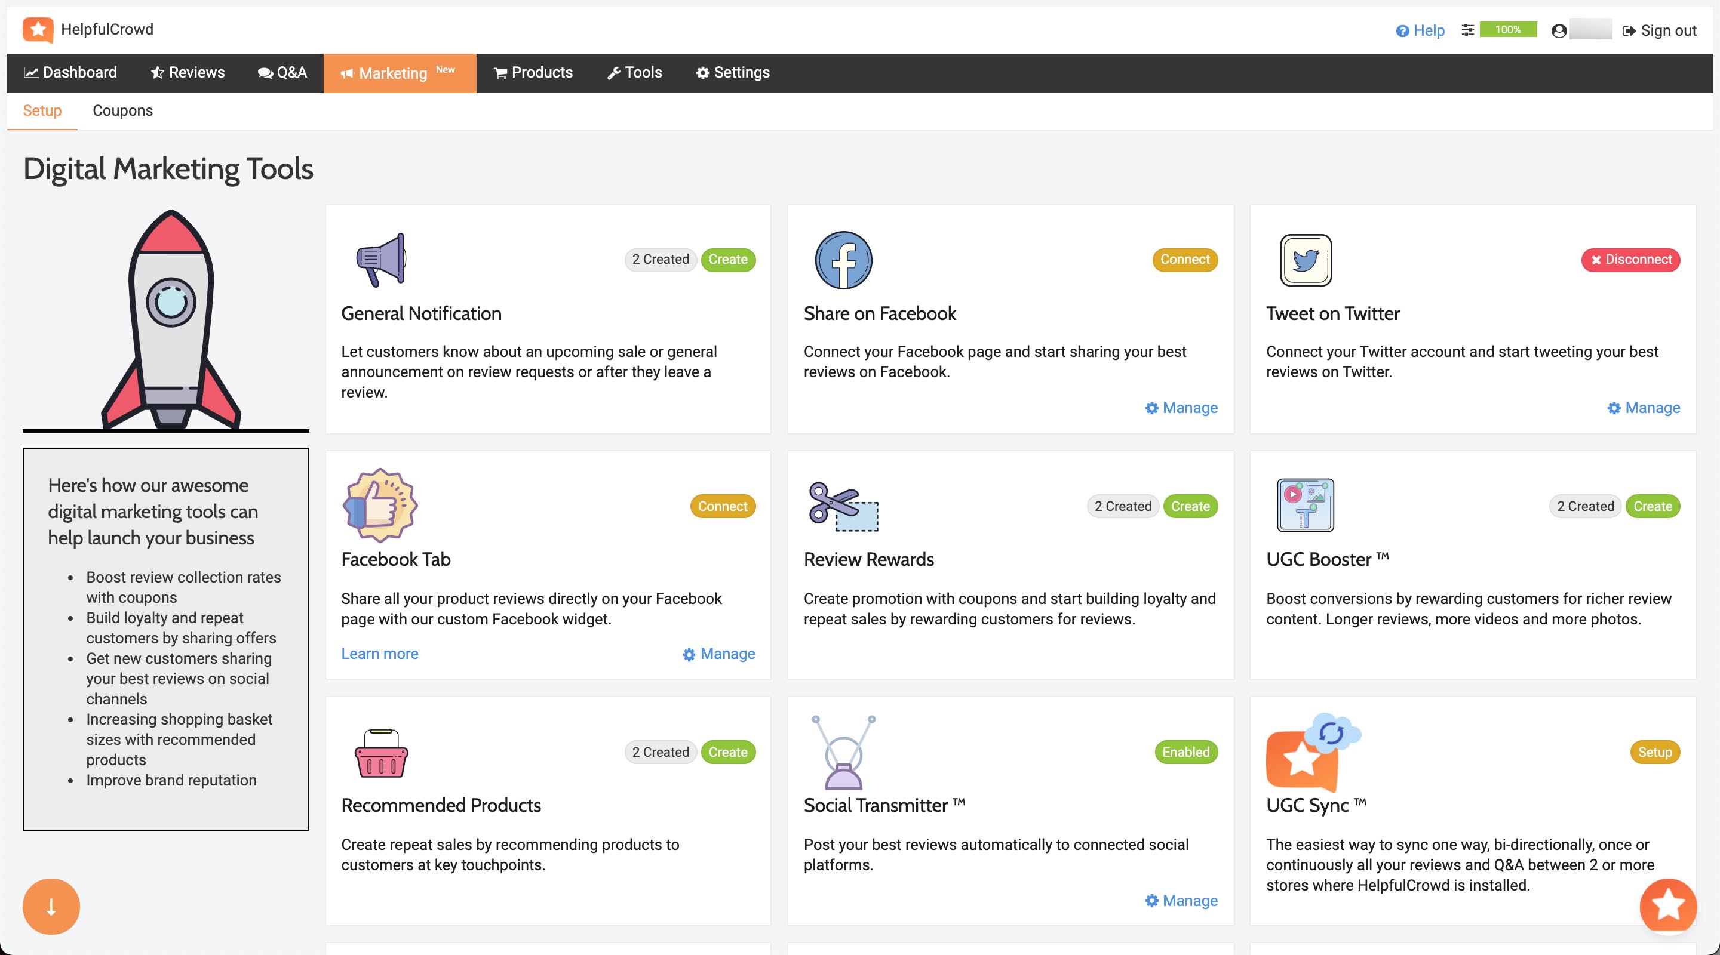Viewport: 1720px width, 955px height.
Task: Toggle Disconnect on Tweet on Twitter
Action: 1632,258
